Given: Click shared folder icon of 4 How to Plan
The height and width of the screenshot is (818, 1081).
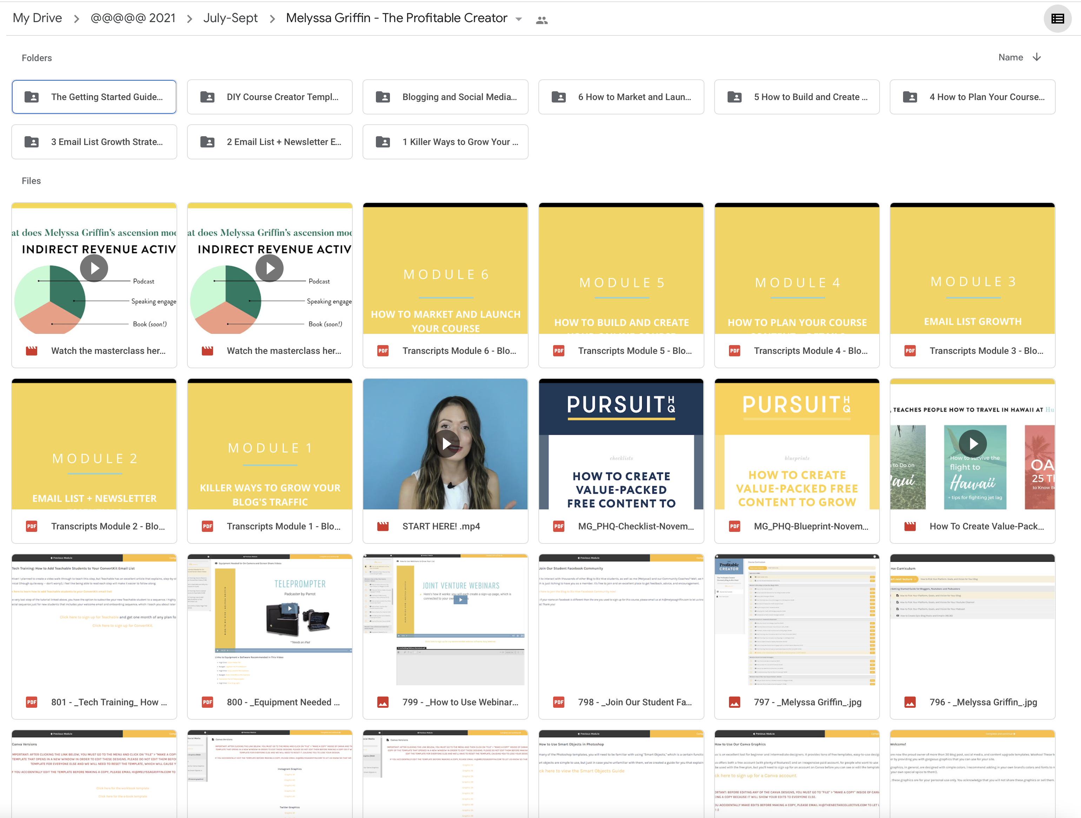Looking at the screenshot, I should (910, 97).
